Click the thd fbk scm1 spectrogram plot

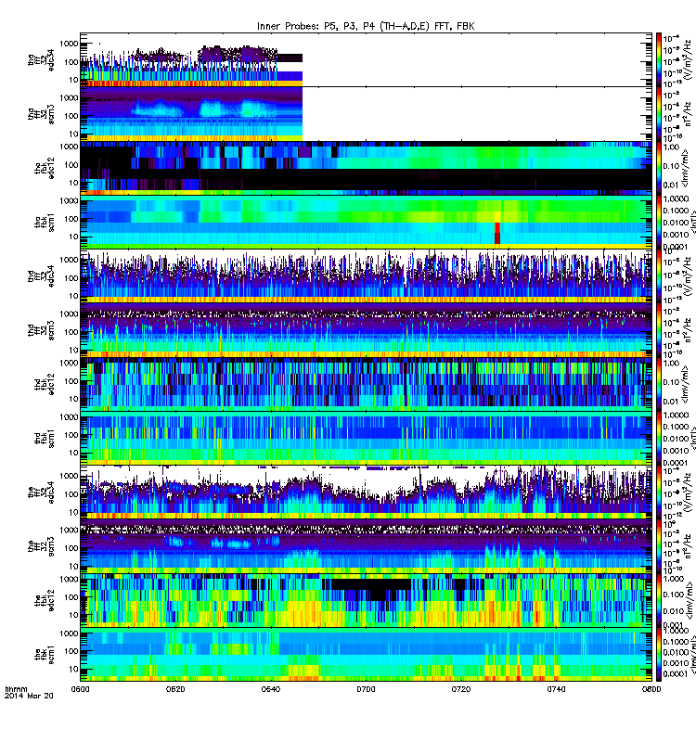click(366, 439)
